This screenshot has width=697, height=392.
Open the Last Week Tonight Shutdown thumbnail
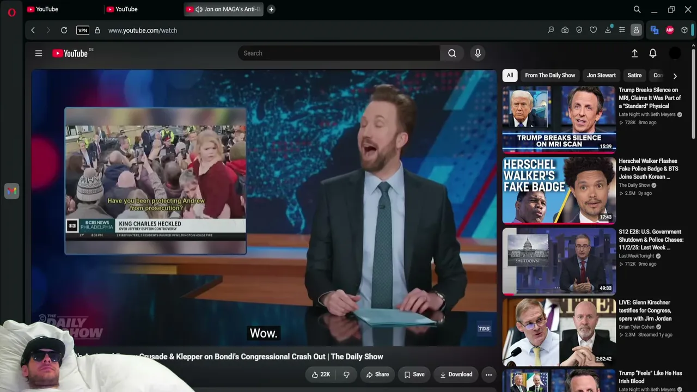pos(559,261)
